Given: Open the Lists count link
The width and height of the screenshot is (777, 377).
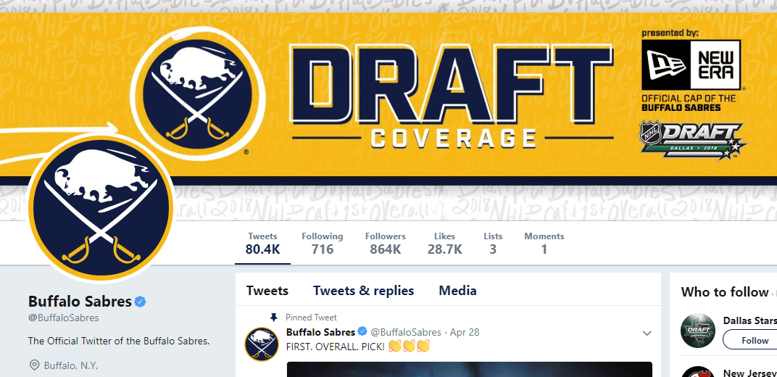Looking at the screenshot, I should click(493, 243).
